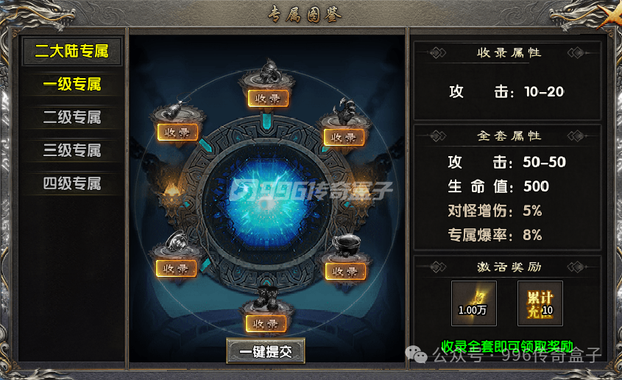Click the bracelet ring icon lower left

point(177,240)
